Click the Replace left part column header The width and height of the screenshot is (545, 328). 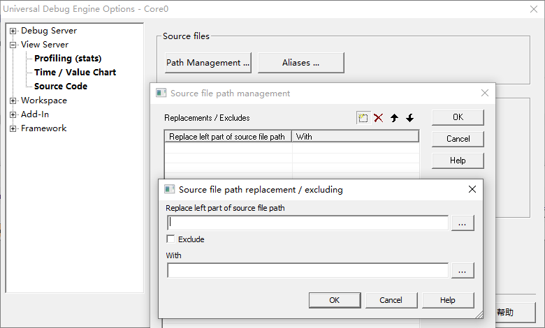point(227,137)
